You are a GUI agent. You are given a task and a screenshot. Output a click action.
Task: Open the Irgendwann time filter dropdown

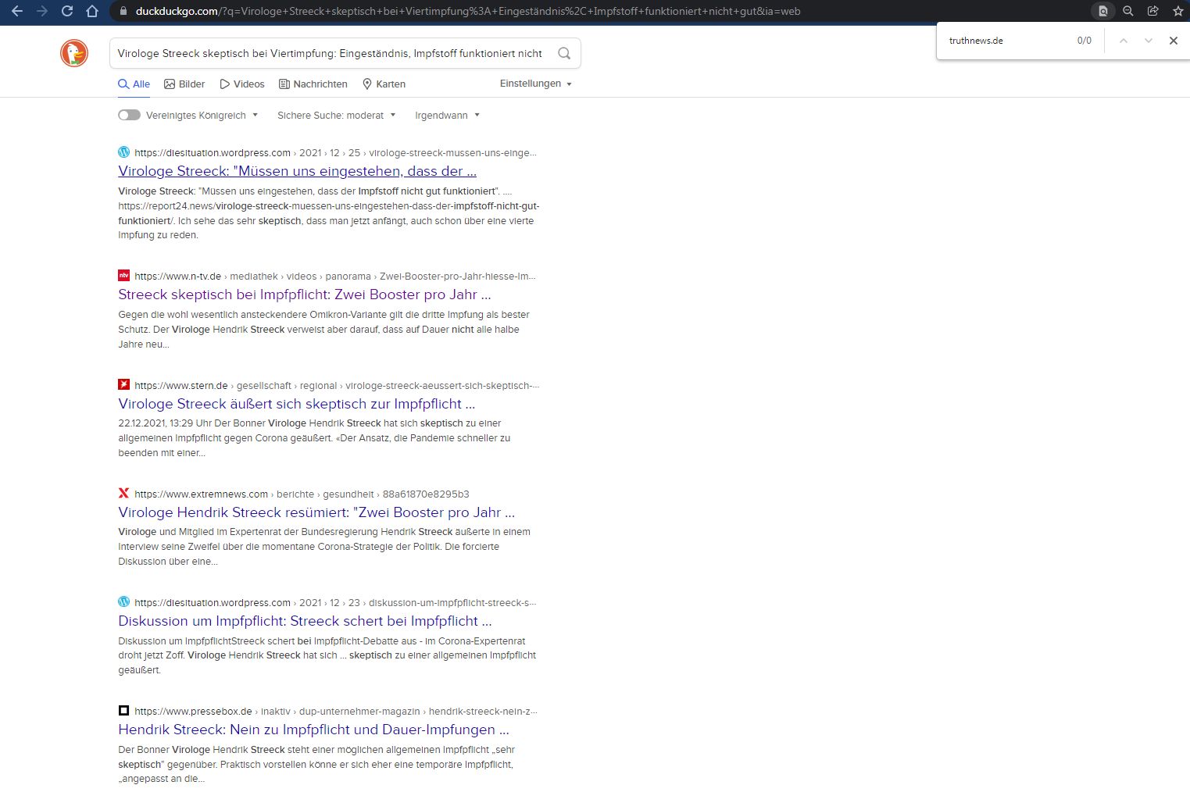(447, 116)
